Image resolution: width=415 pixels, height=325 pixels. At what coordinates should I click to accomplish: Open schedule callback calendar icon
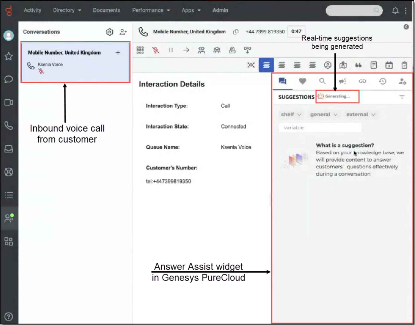[x=389, y=65]
